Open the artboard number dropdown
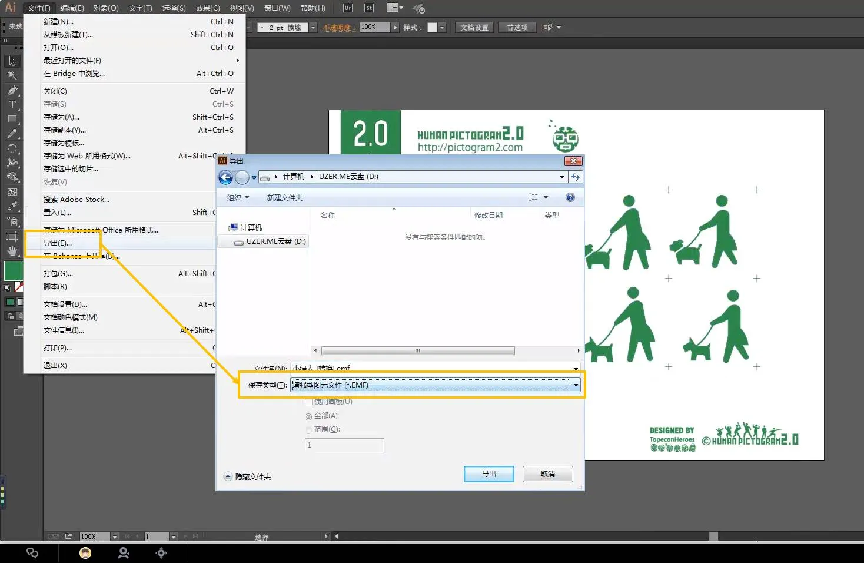The width and height of the screenshot is (864, 563). point(174,536)
